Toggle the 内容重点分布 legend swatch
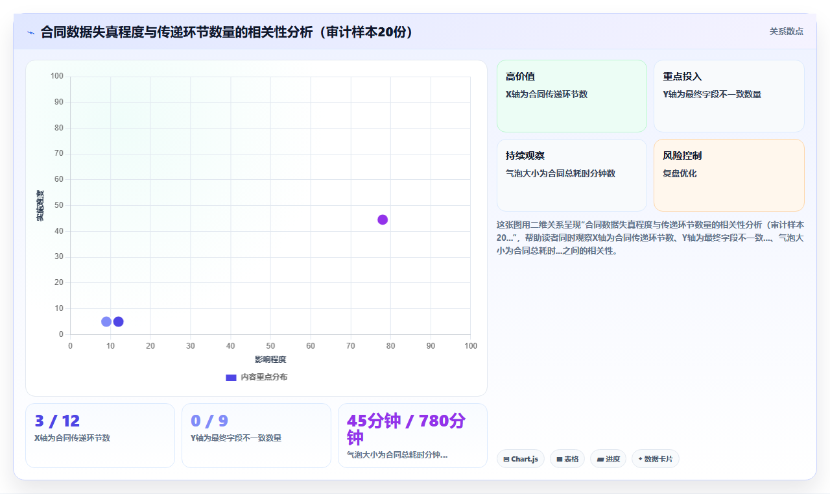This screenshot has width=830, height=494. point(231,377)
